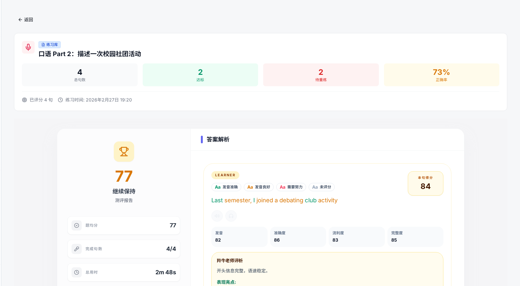Click the 发音准确 legend chip
The width and height of the screenshot is (520, 286).
coord(226,187)
